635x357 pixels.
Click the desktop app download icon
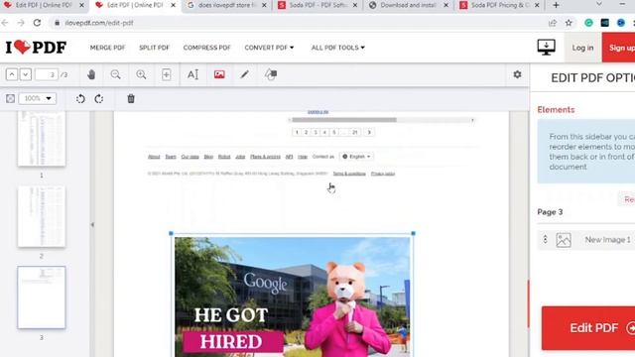coord(546,48)
